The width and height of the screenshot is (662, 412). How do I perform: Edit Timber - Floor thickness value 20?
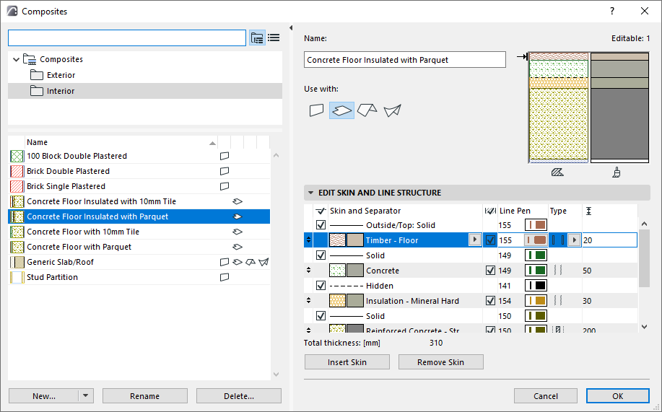pyautogui.click(x=609, y=240)
